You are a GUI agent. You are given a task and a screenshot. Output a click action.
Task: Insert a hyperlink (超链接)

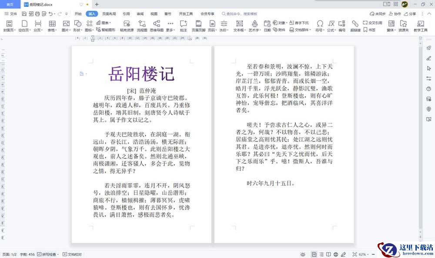click(355, 26)
